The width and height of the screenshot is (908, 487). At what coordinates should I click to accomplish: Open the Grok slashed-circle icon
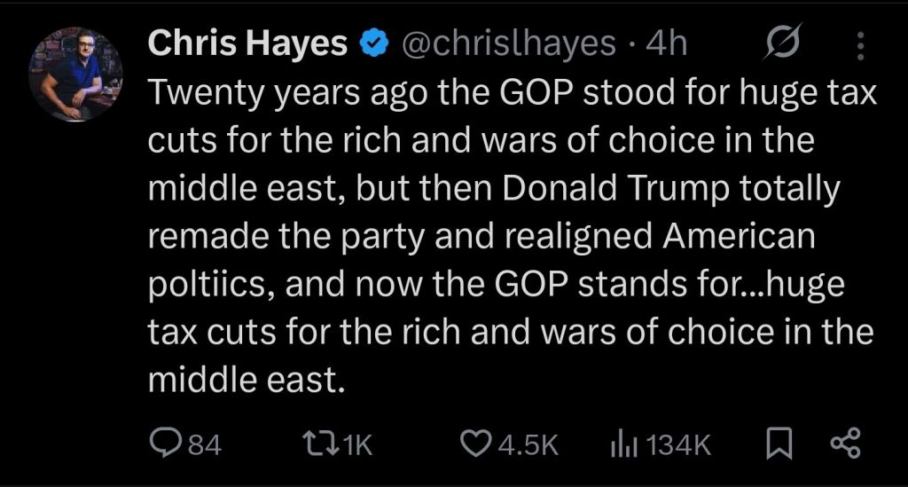782,42
